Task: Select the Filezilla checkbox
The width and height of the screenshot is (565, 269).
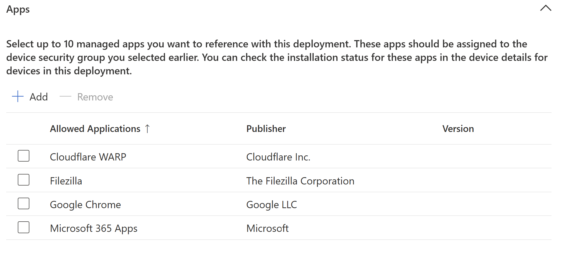Action: (24, 180)
